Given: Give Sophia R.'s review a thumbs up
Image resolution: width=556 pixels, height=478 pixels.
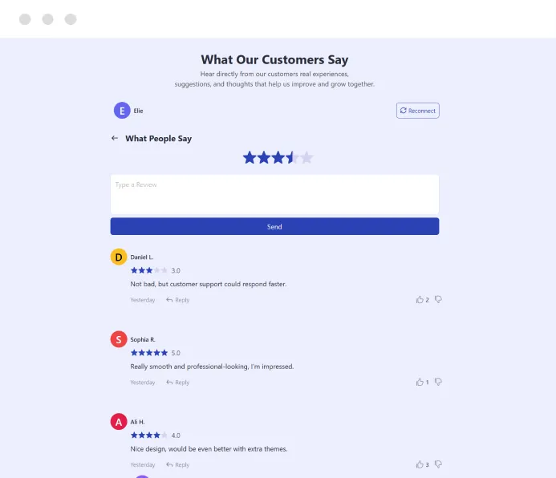Looking at the screenshot, I should (420, 383).
